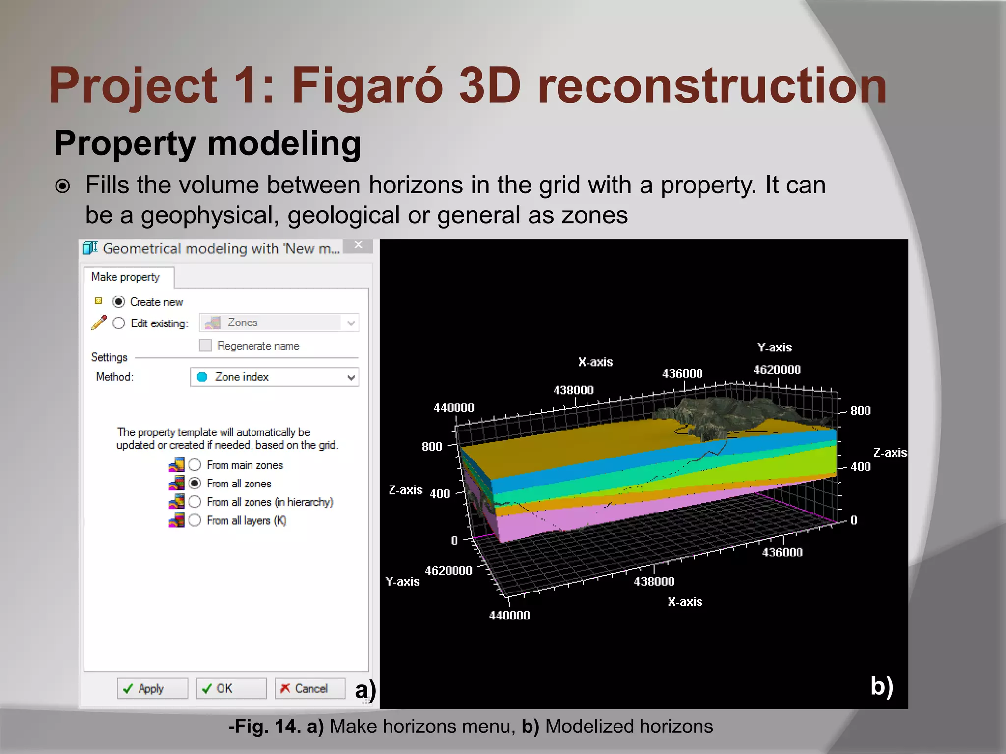Screen dimensions: 1006x754
Task: Choose From all layers (K) option
Action: (x=195, y=520)
